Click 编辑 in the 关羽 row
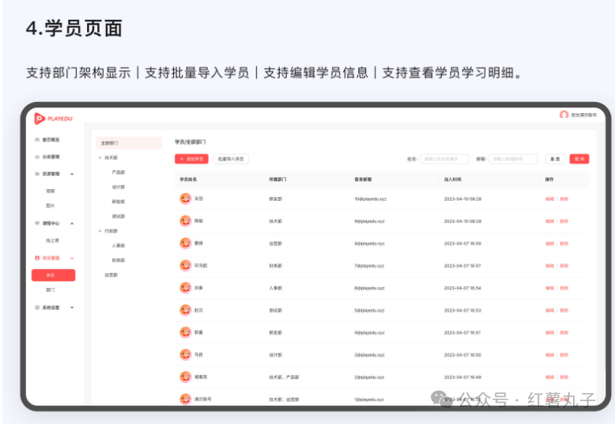The height and width of the screenshot is (424, 615). click(550, 199)
